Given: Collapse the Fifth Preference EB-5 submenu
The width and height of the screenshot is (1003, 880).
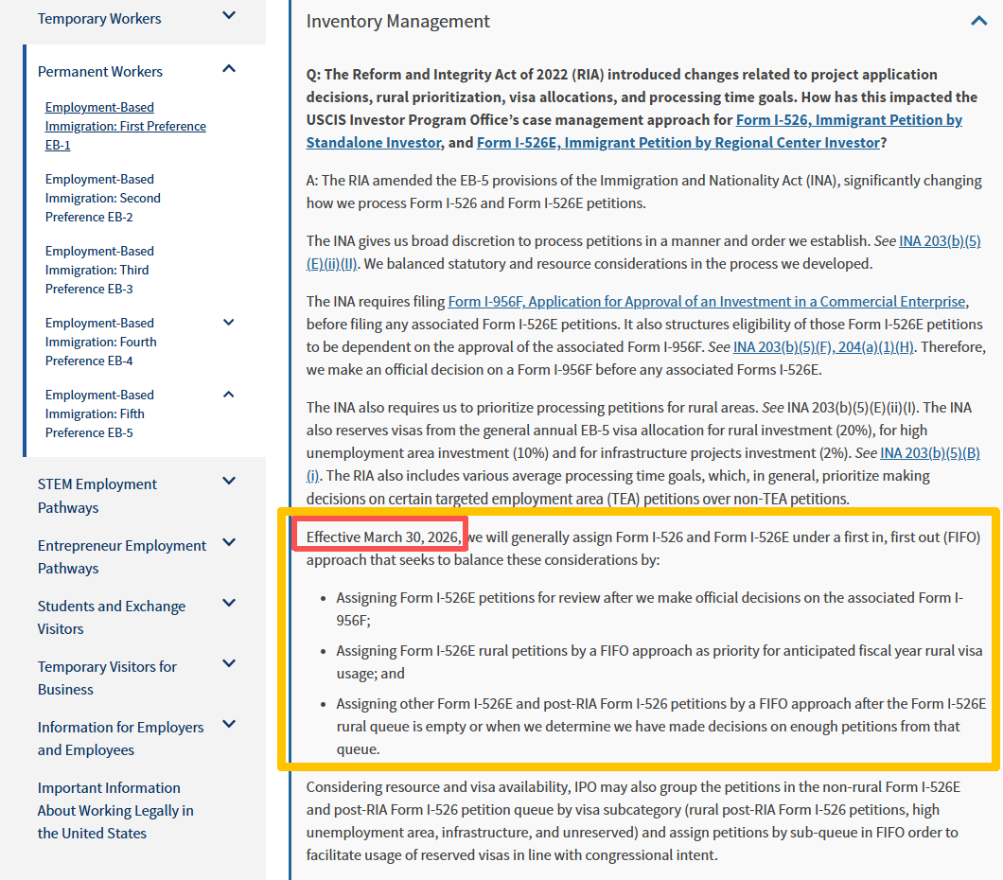Looking at the screenshot, I should tap(229, 395).
